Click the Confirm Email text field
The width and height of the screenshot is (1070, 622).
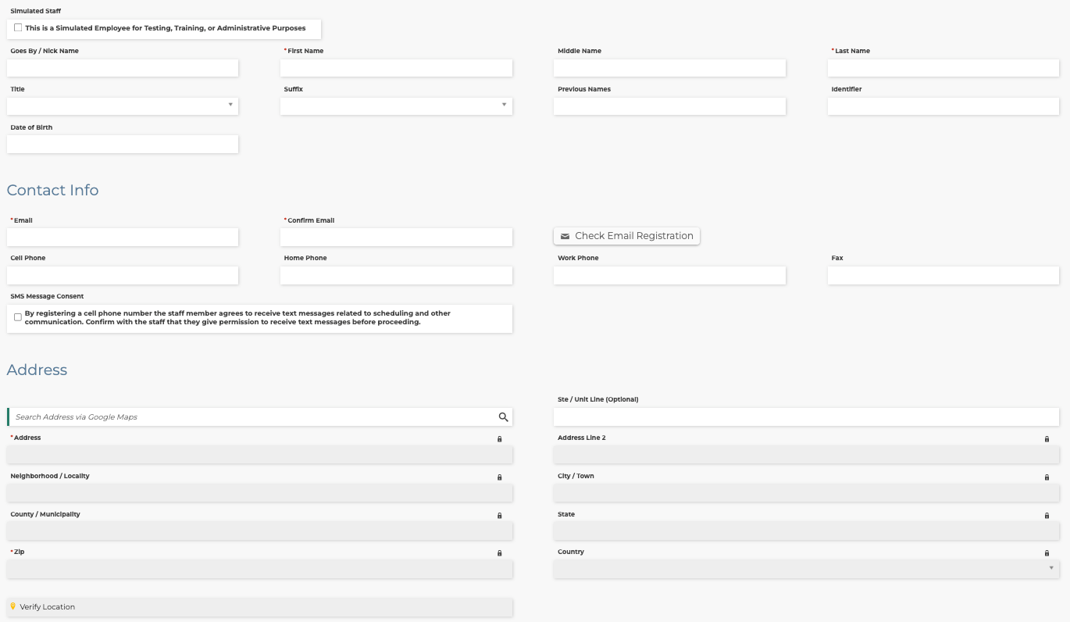(x=396, y=237)
